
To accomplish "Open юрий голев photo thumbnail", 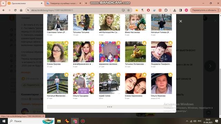I will [x=109, y=83].
